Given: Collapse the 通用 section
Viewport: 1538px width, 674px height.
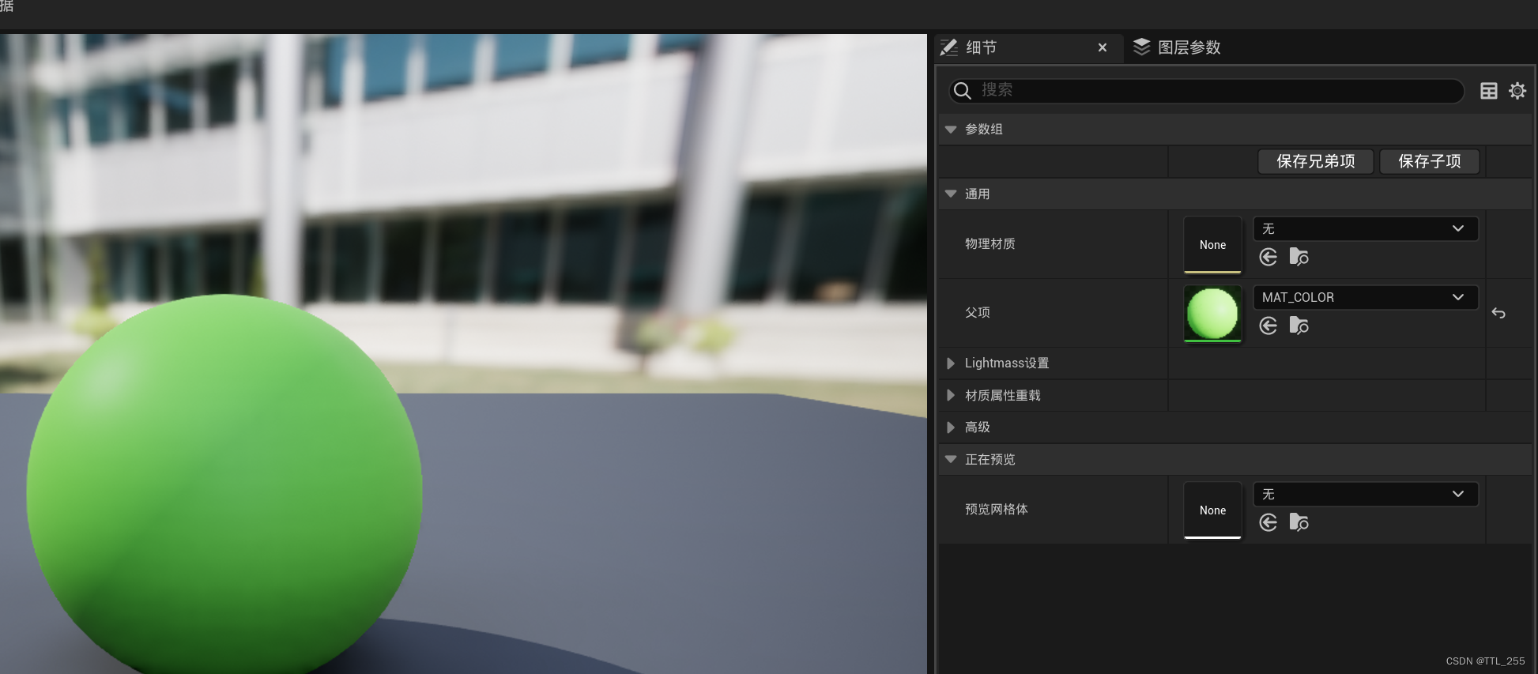Looking at the screenshot, I should 951,194.
